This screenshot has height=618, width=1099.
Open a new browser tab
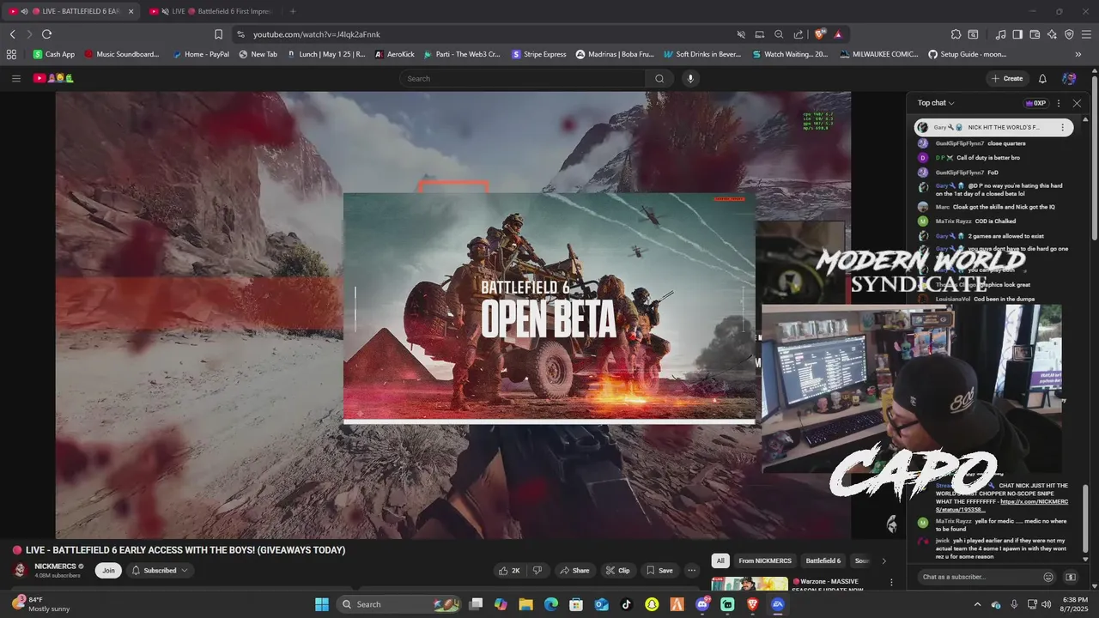(x=293, y=11)
